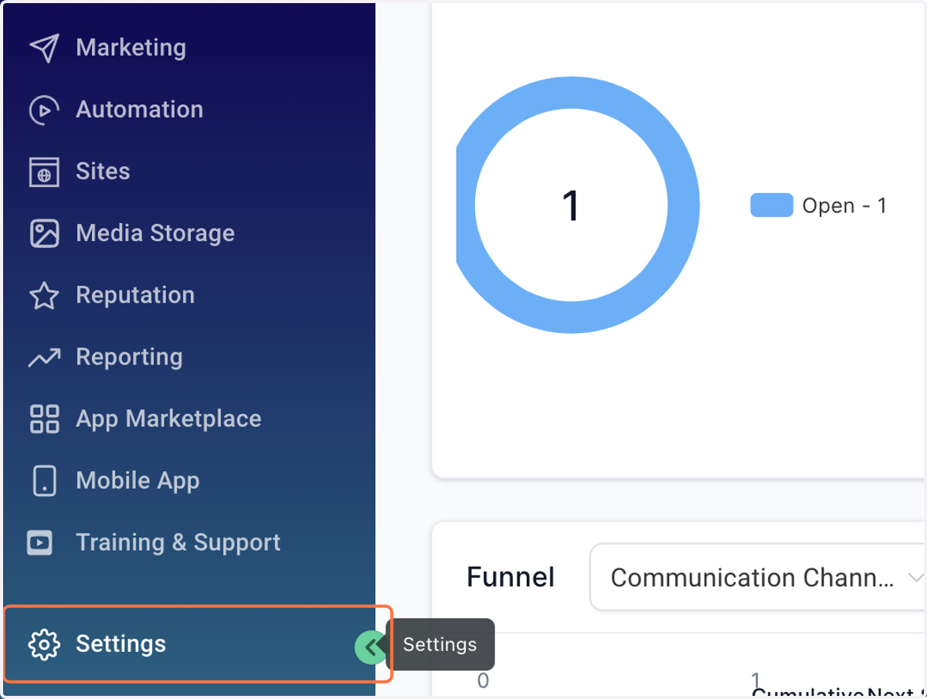This screenshot has width=927, height=699.
Task: Click the 'Open - 1' legend label
Action: point(844,206)
